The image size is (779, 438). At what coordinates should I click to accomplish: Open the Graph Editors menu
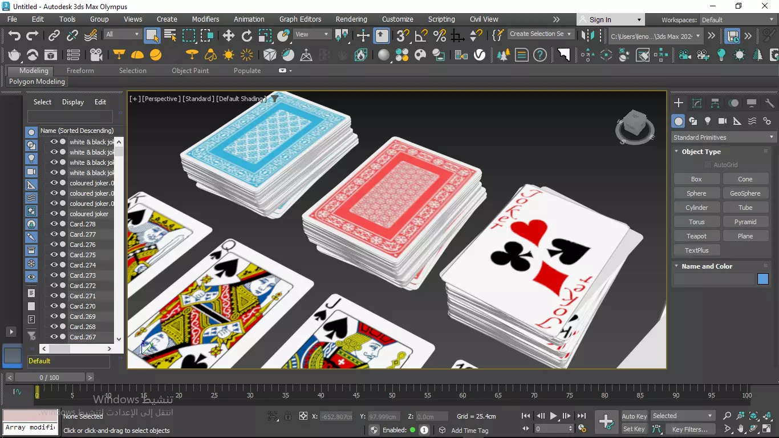coord(301,19)
